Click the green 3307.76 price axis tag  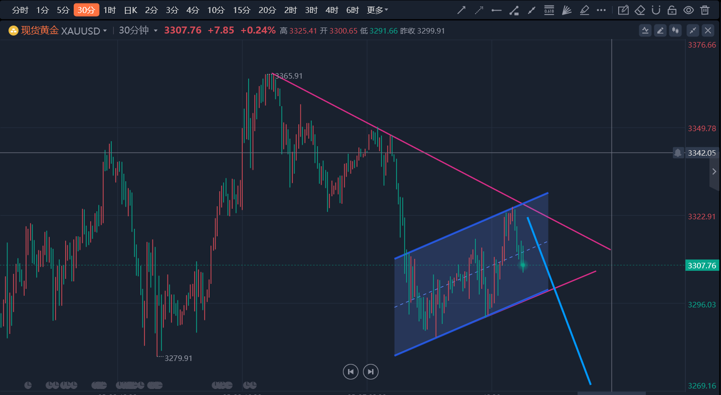coord(702,266)
